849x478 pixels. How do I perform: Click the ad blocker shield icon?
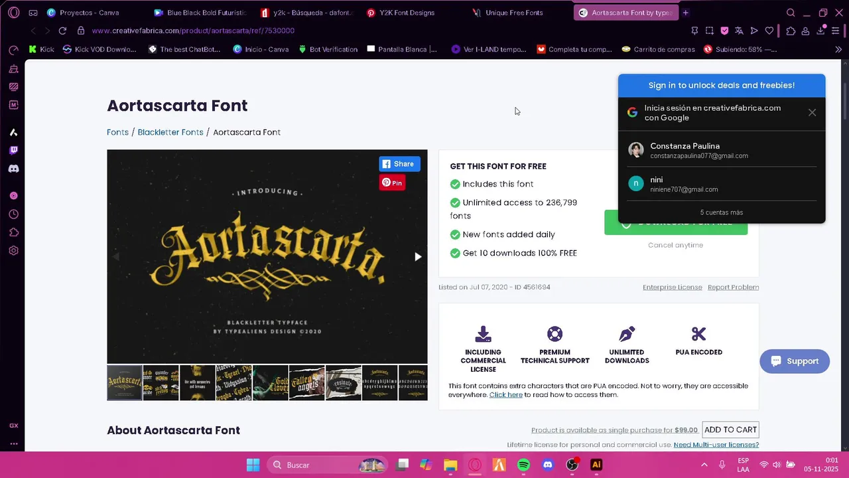(724, 31)
